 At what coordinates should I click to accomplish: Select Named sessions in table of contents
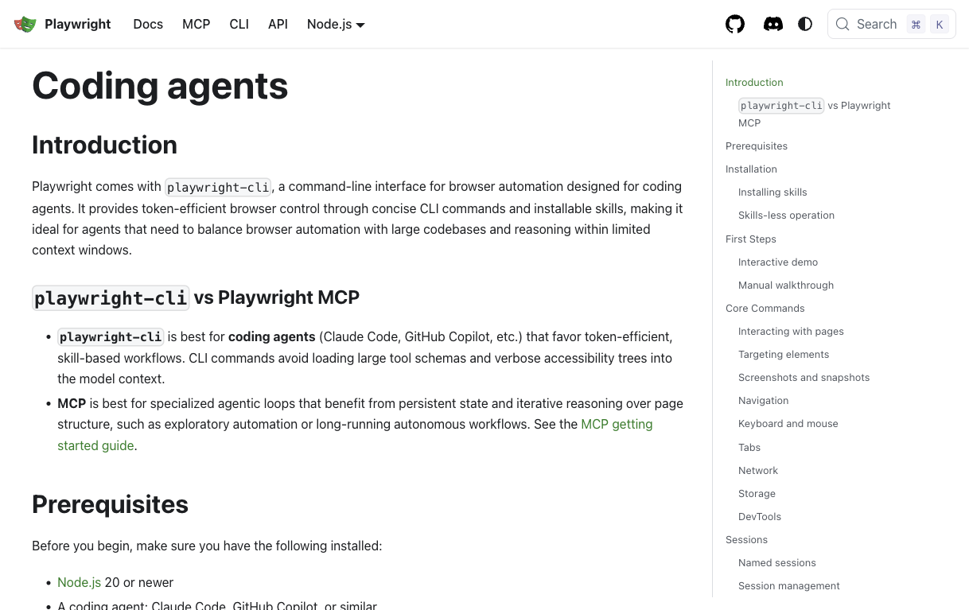(x=776, y=562)
